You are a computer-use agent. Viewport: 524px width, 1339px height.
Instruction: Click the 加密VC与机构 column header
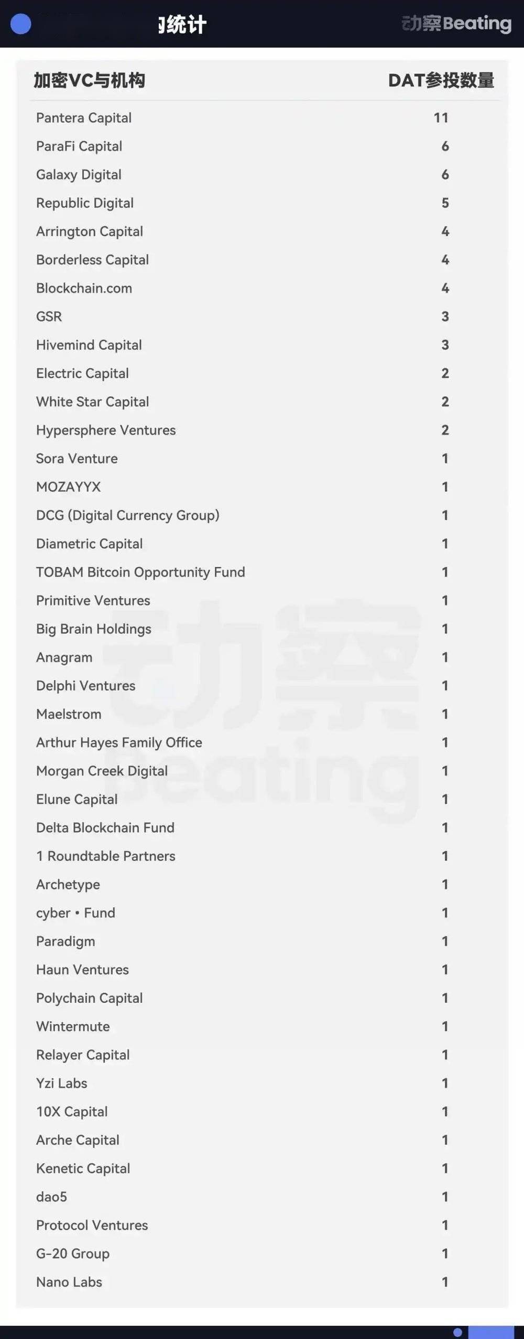90,80
